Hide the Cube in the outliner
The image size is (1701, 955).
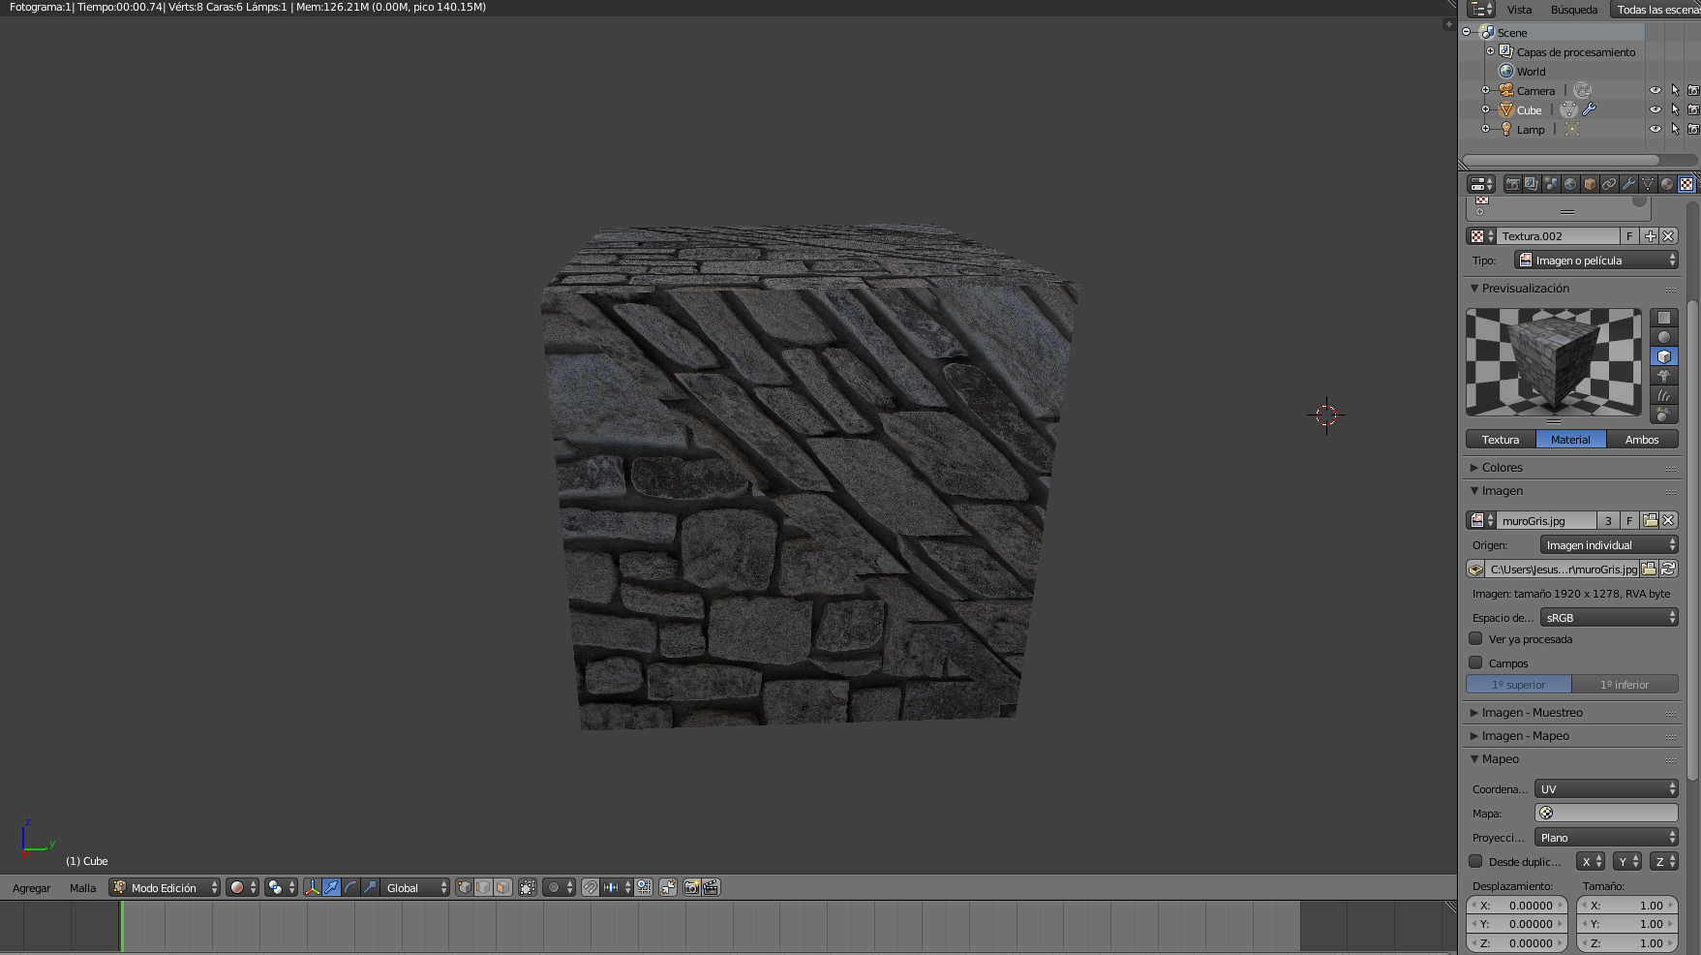1655,110
